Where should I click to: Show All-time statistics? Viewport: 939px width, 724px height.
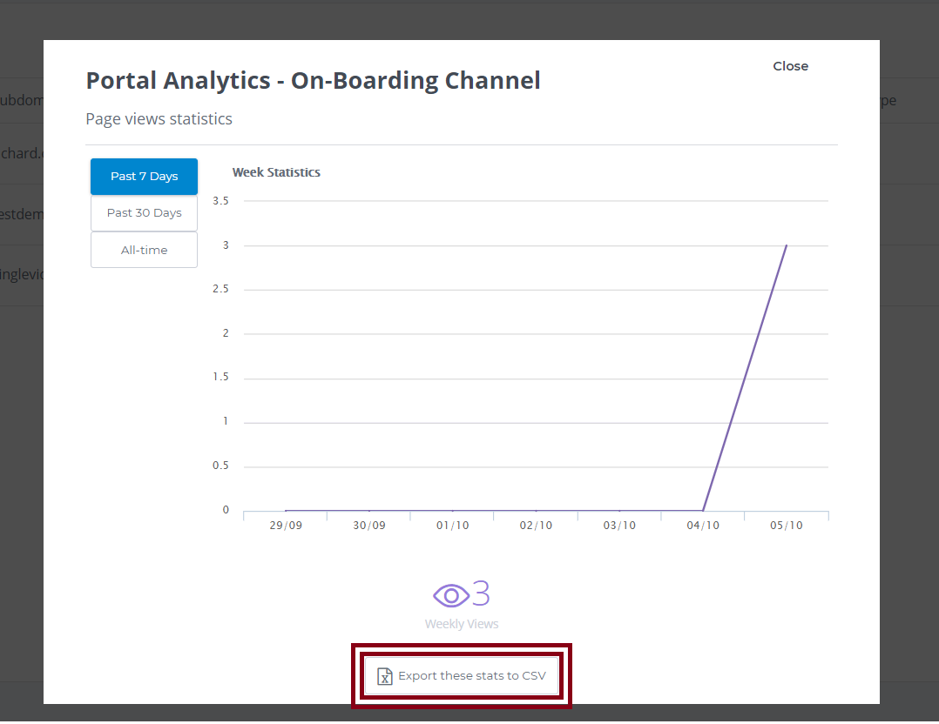tap(144, 251)
